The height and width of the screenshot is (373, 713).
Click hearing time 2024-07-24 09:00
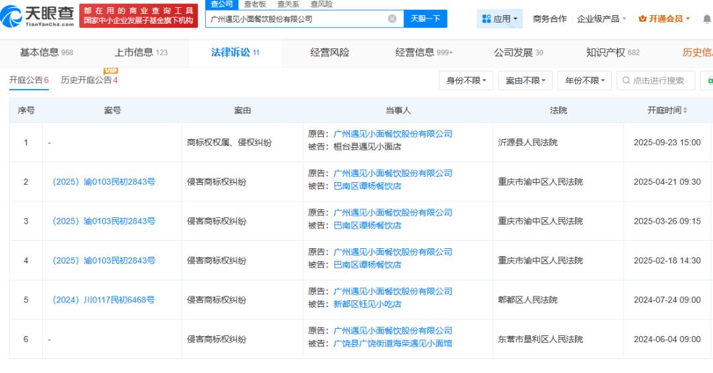[x=667, y=300]
